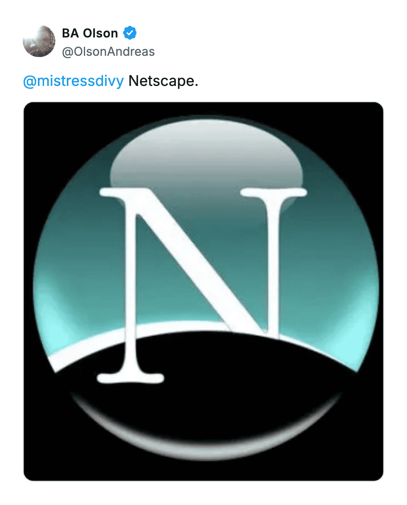Screen dimensions: 407x505
Task: Open the @mistressdivy mention
Action: [73, 81]
